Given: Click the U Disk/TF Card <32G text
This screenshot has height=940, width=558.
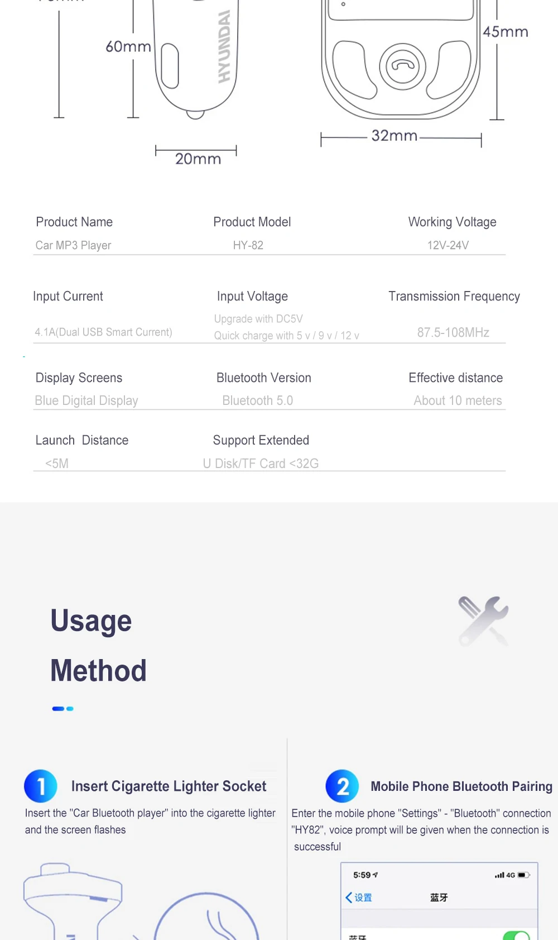Looking at the screenshot, I should (x=261, y=464).
